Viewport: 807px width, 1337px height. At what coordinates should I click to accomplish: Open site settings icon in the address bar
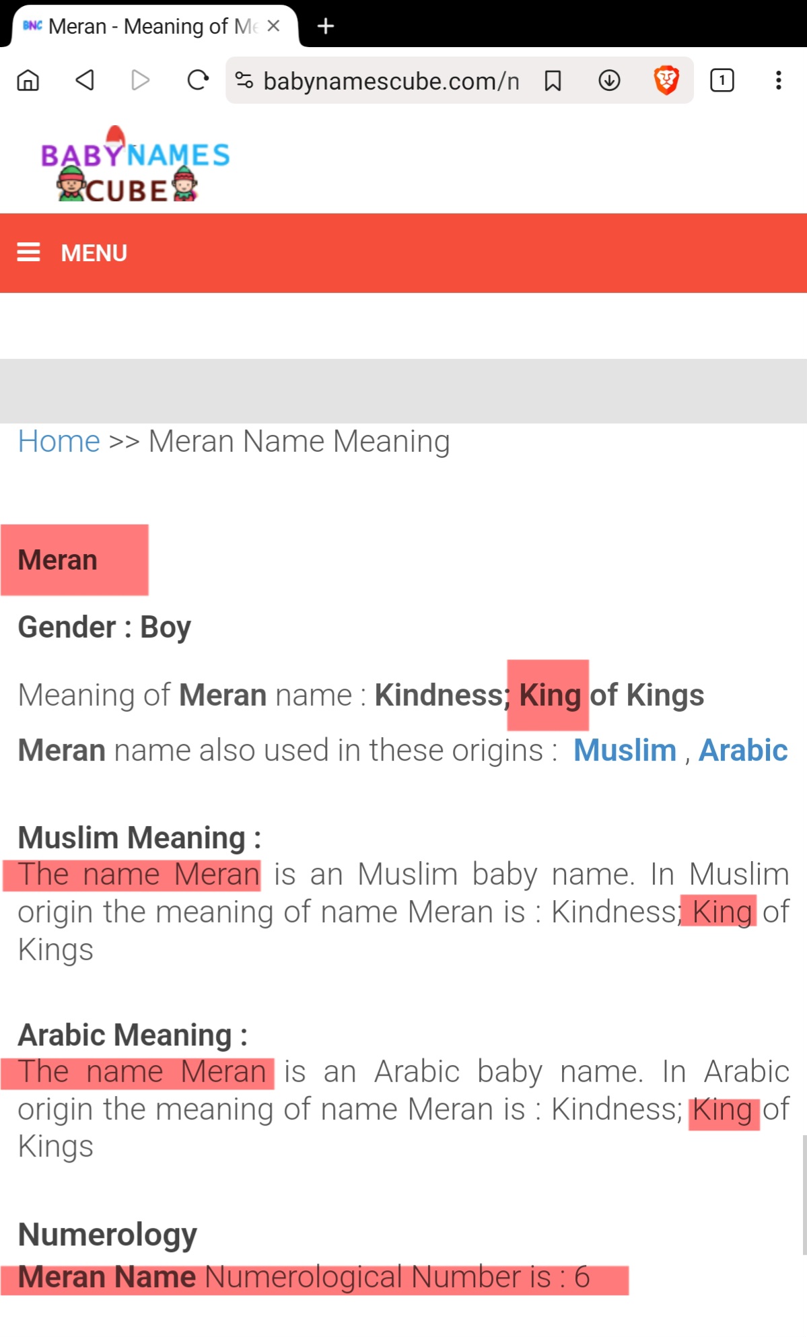(x=244, y=81)
